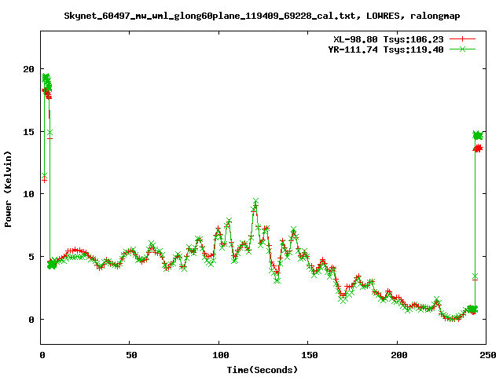Click the 20 tick label on the y-axis

28,69
